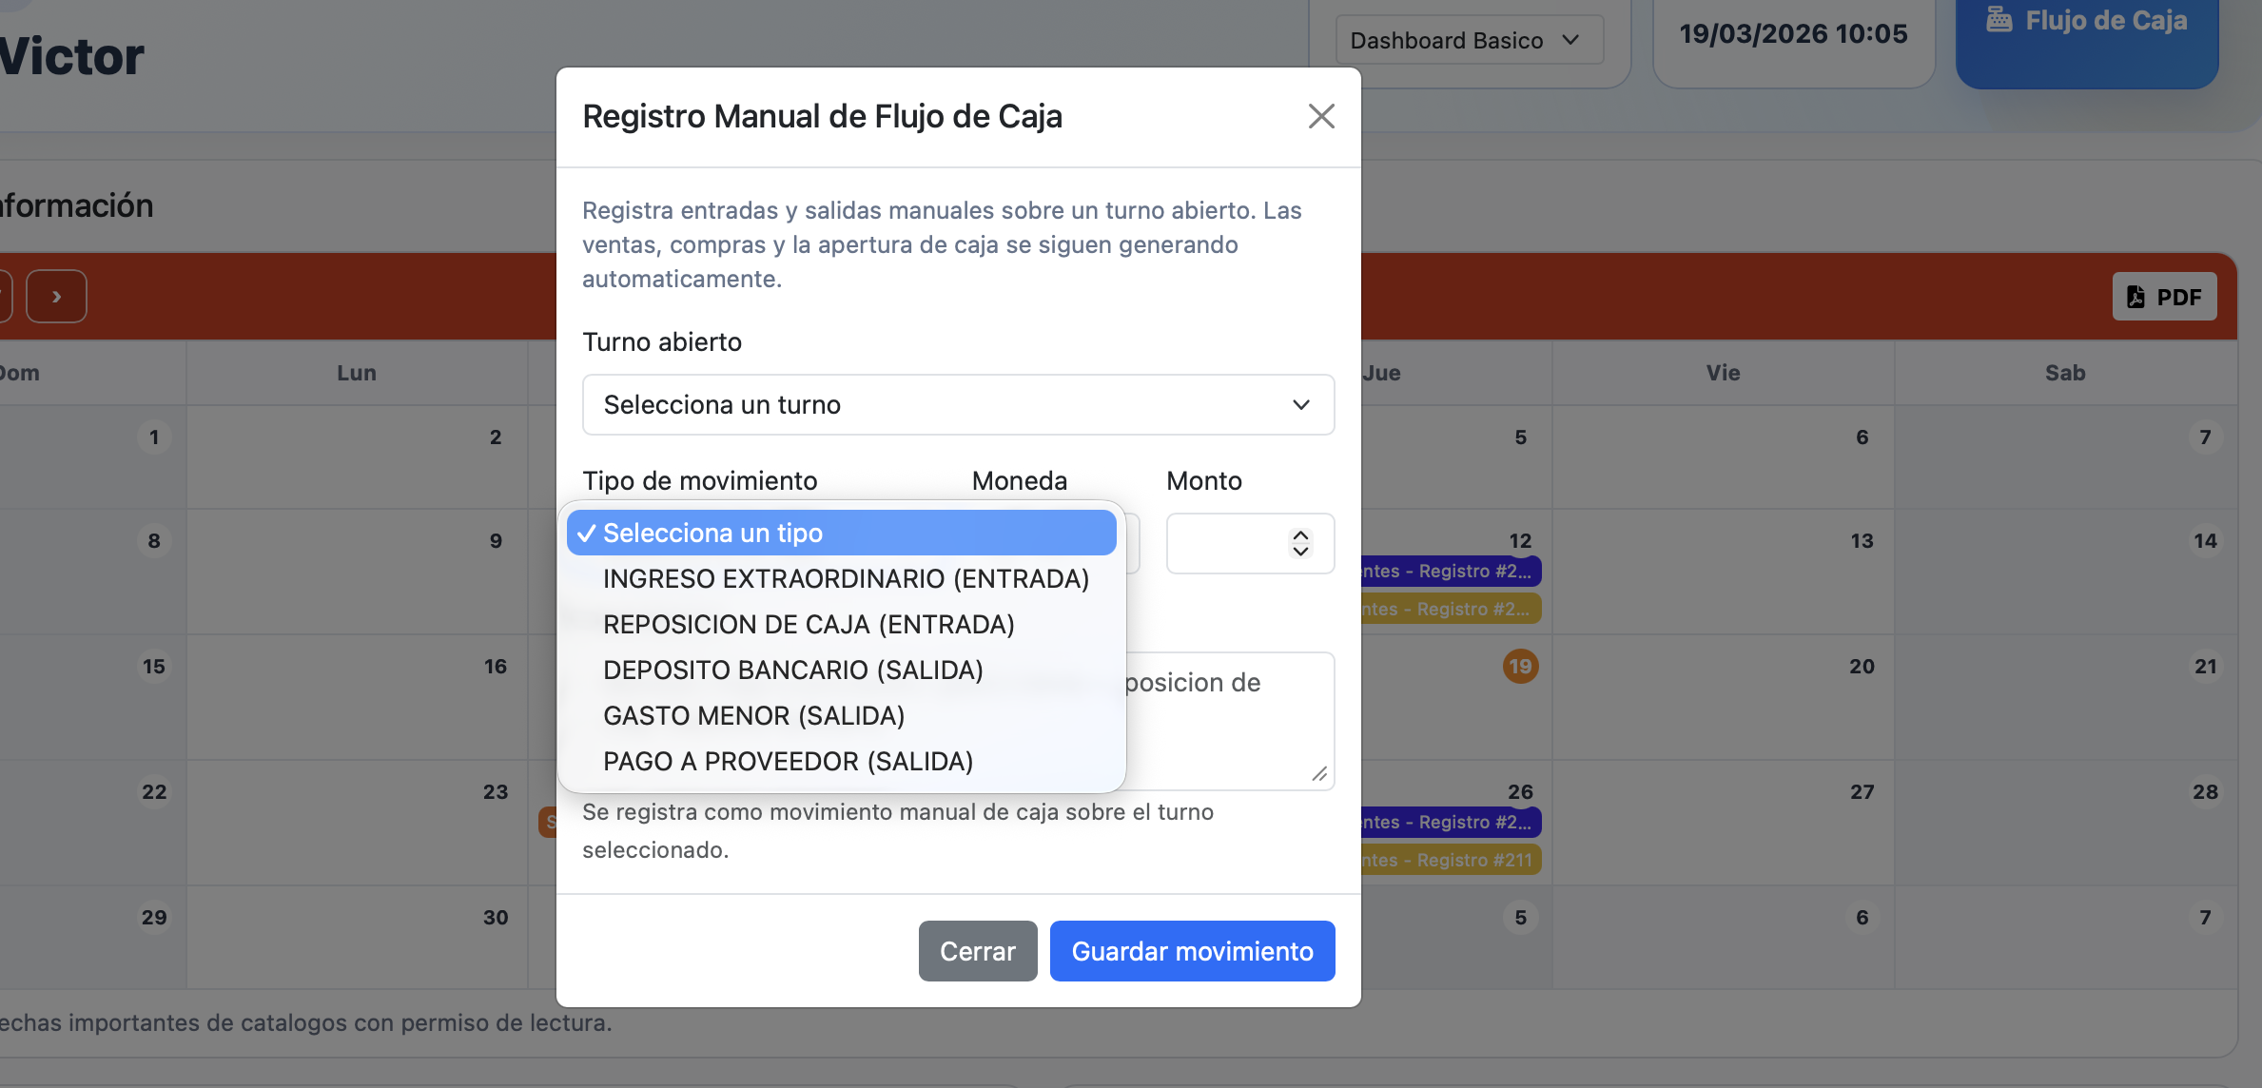This screenshot has width=2262, height=1088.
Task: Decrement Monto with the down stepper arrow
Action: (1300, 554)
